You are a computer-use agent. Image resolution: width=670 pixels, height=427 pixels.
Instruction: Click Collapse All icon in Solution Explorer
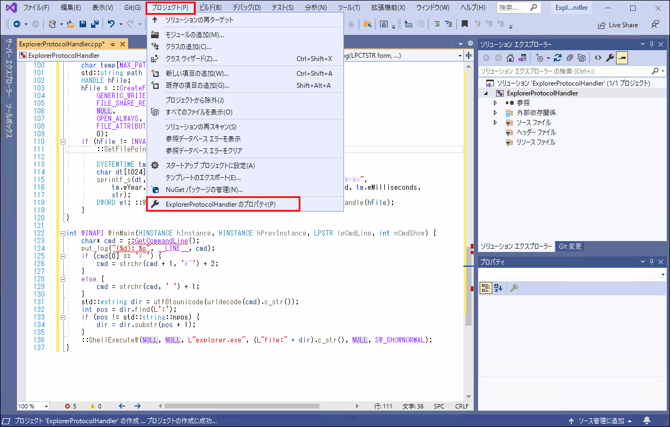point(569,57)
